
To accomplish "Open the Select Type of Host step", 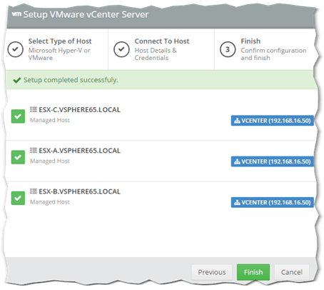I will click(x=60, y=41).
